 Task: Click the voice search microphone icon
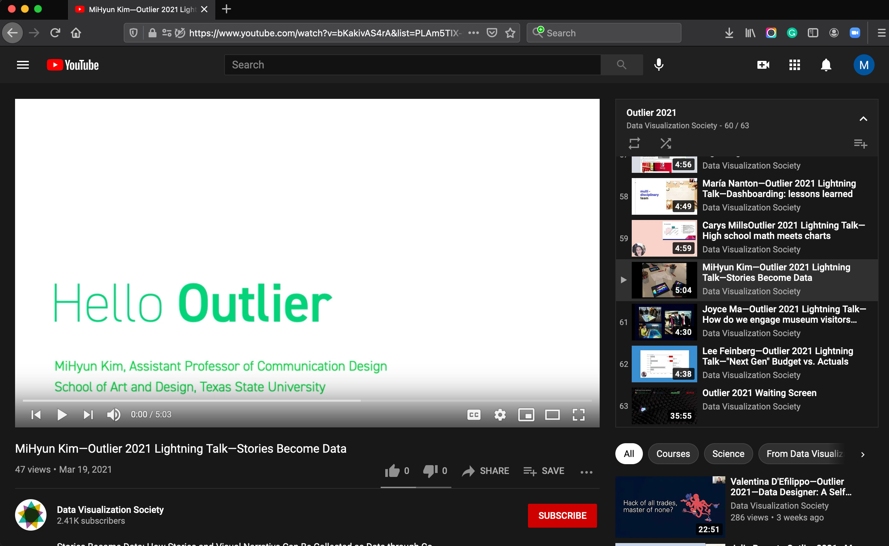pos(659,64)
